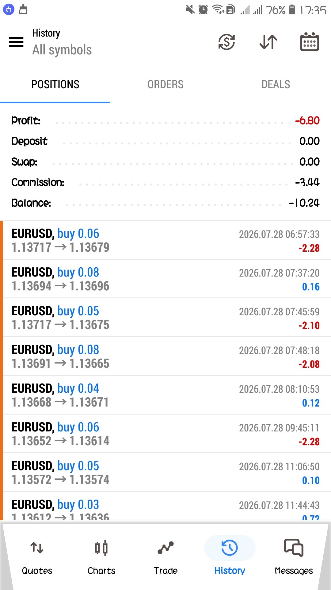Open EURUSD position closed at 09:45:11
The image size is (331, 590).
165,434
